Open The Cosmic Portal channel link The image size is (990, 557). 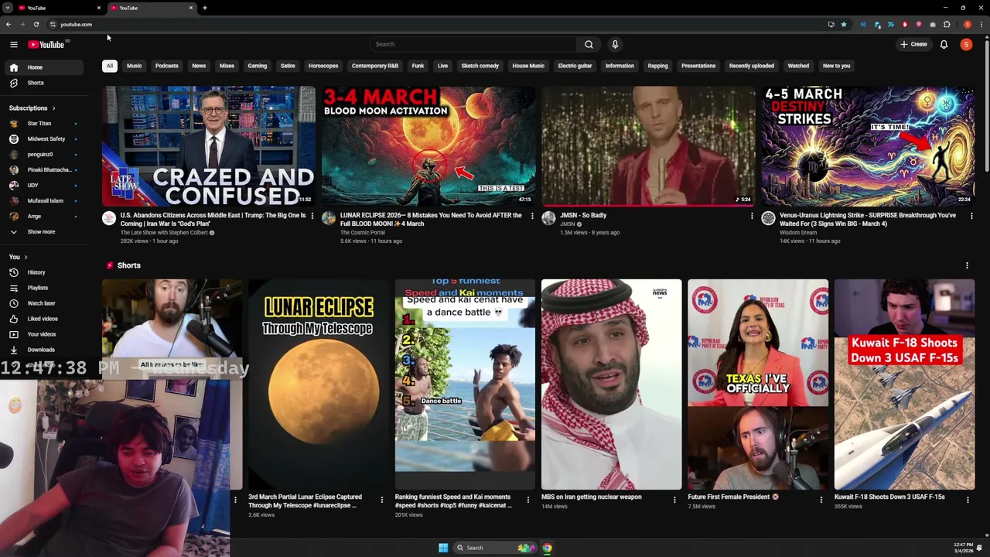point(363,233)
